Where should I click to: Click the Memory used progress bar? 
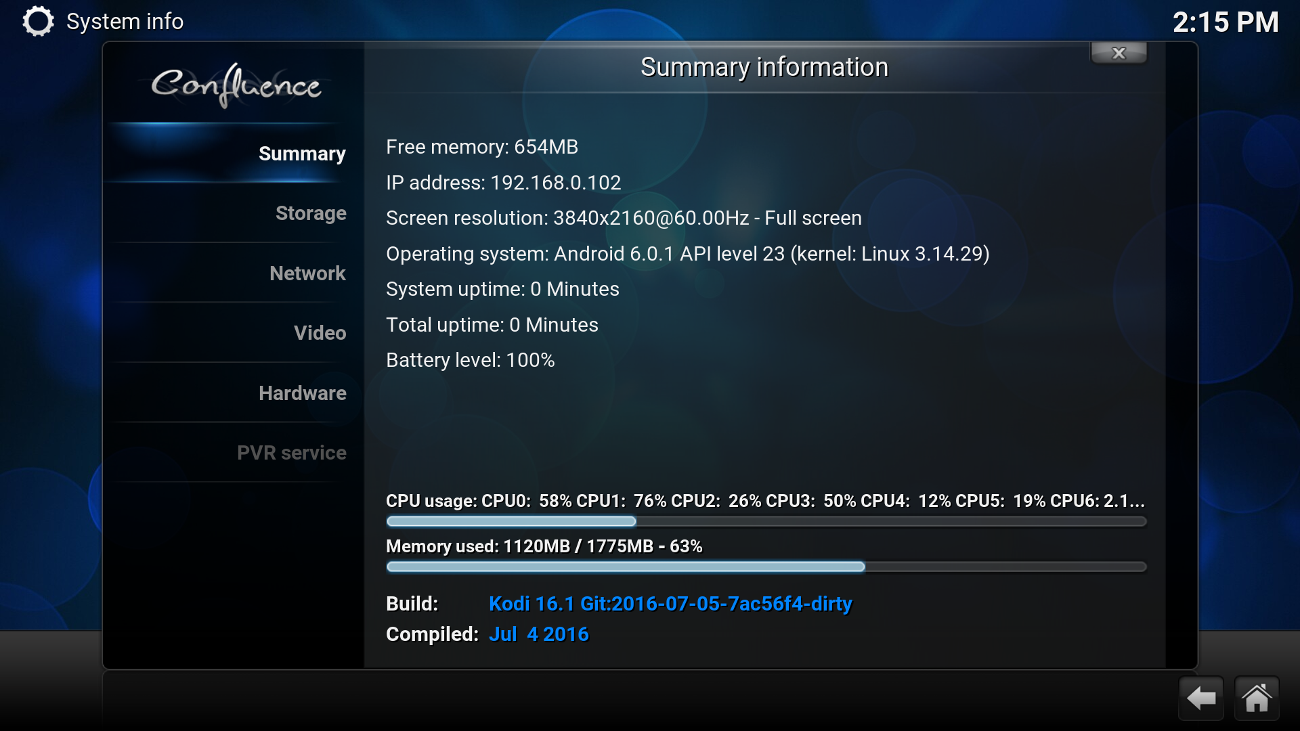click(766, 567)
